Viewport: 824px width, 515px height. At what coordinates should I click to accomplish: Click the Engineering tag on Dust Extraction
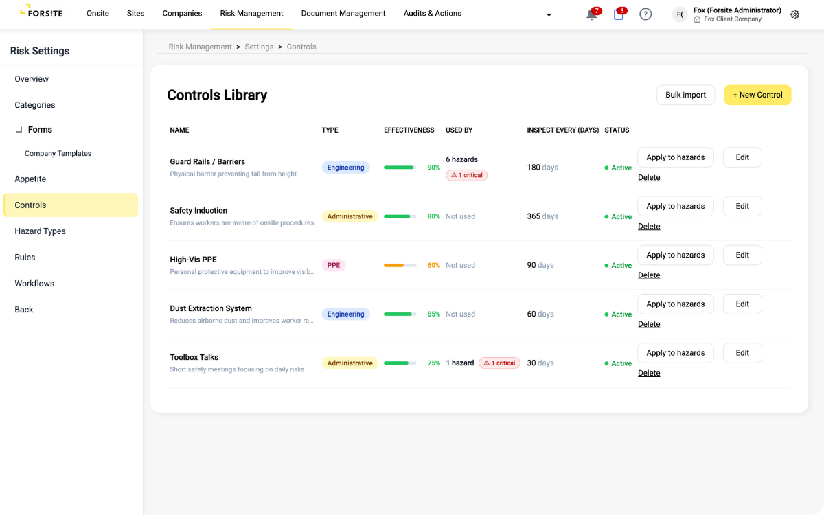[345, 314]
